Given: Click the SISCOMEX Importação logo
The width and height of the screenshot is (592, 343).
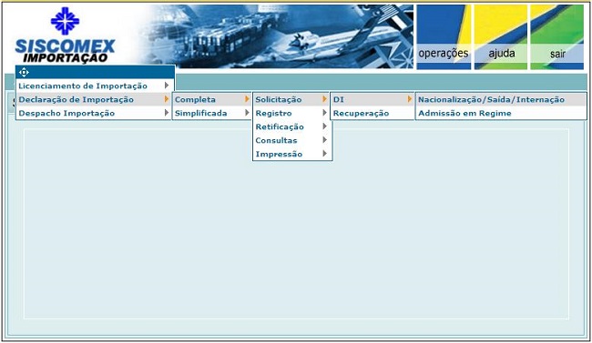Looking at the screenshot, I should click(65, 35).
